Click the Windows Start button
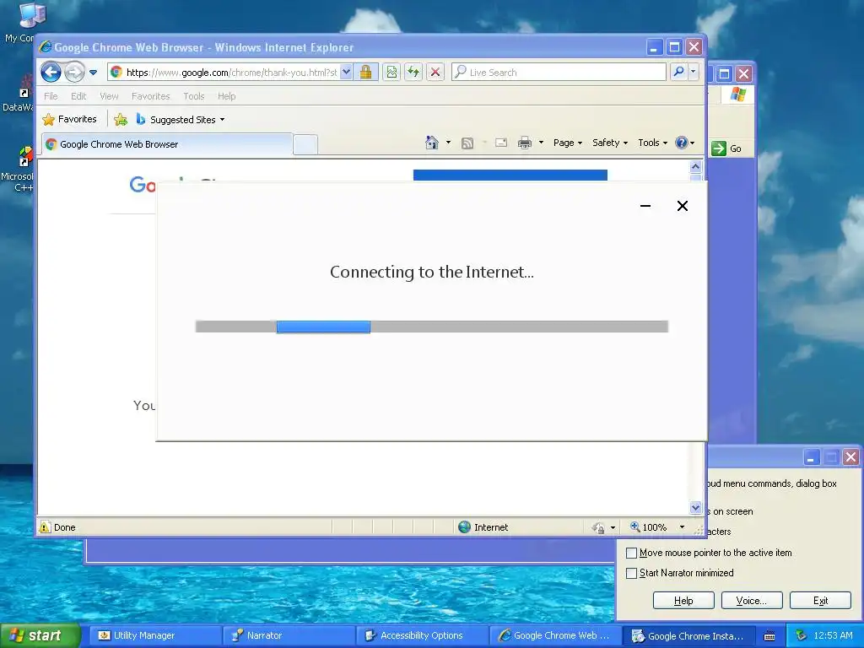The width and height of the screenshot is (864, 648). click(40, 636)
